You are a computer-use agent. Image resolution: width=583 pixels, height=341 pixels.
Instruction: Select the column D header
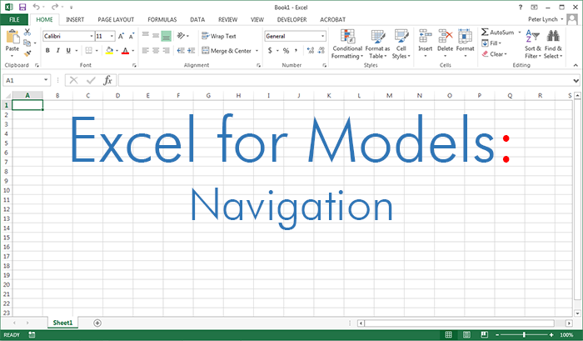click(118, 96)
